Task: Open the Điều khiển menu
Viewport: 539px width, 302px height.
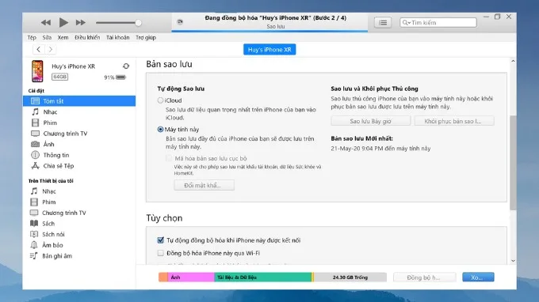Action: [x=87, y=37]
